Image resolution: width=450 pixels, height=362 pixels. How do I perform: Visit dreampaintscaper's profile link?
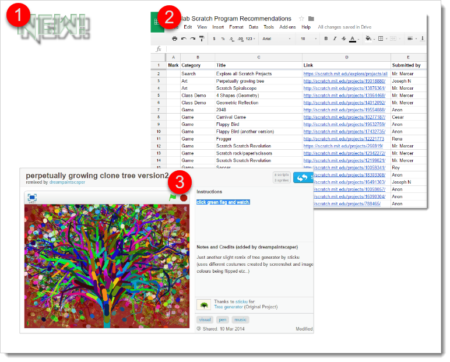click(67, 182)
